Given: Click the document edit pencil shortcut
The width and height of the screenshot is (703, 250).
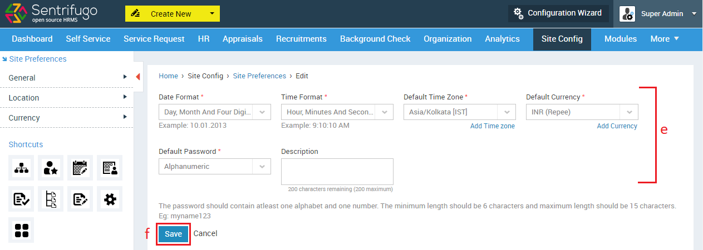Looking at the screenshot, I should coord(80,199).
